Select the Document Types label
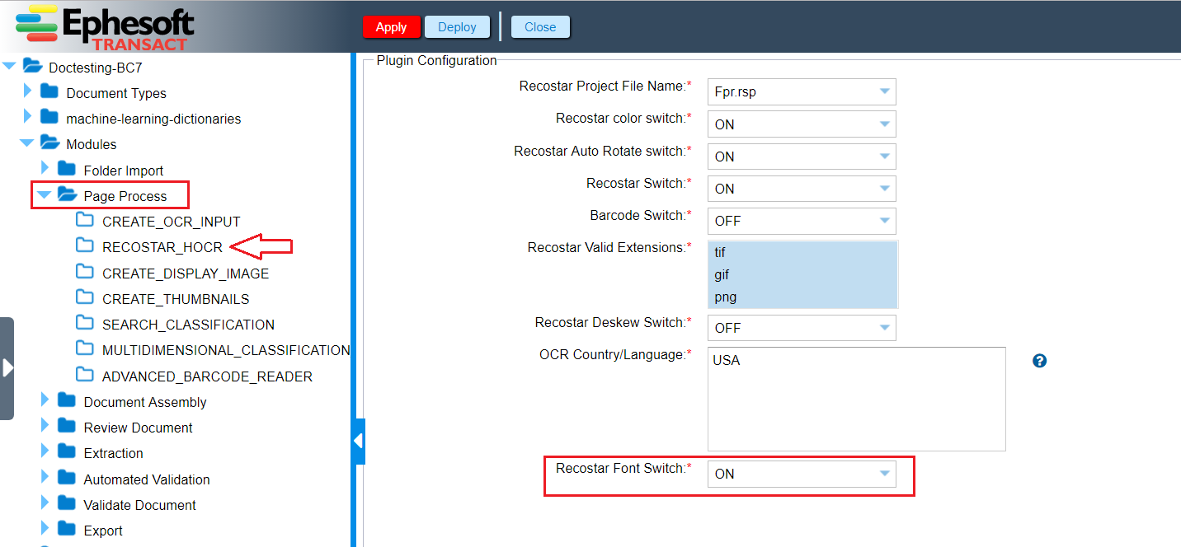 (x=116, y=93)
